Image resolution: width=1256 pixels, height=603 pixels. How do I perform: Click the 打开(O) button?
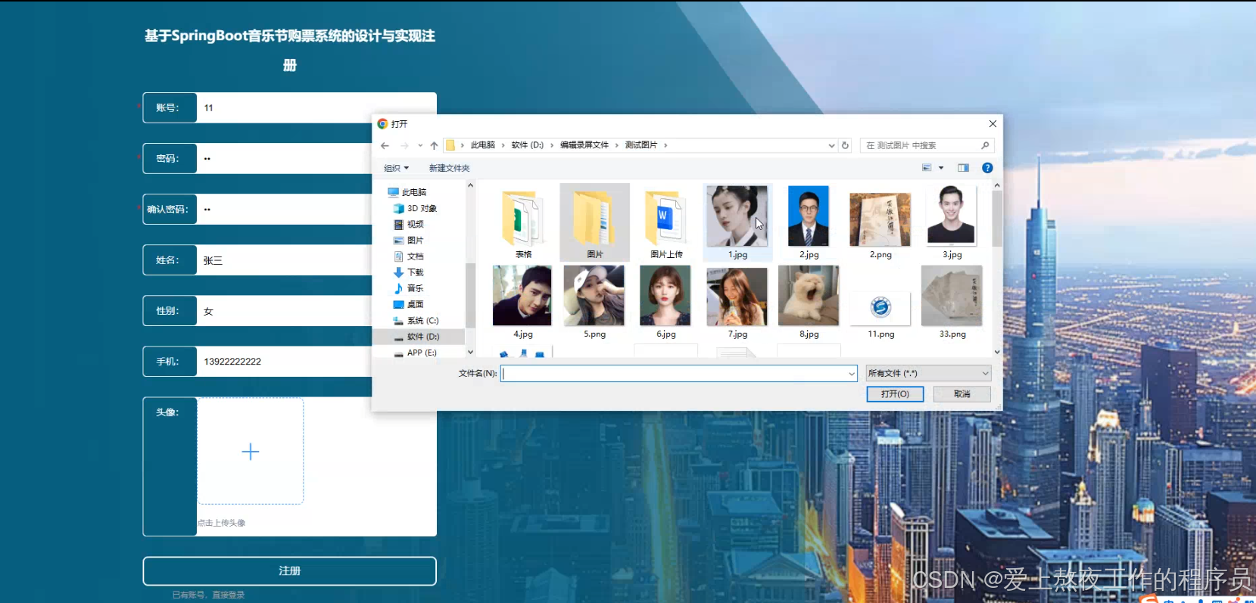pyautogui.click(x=895, y=394)
